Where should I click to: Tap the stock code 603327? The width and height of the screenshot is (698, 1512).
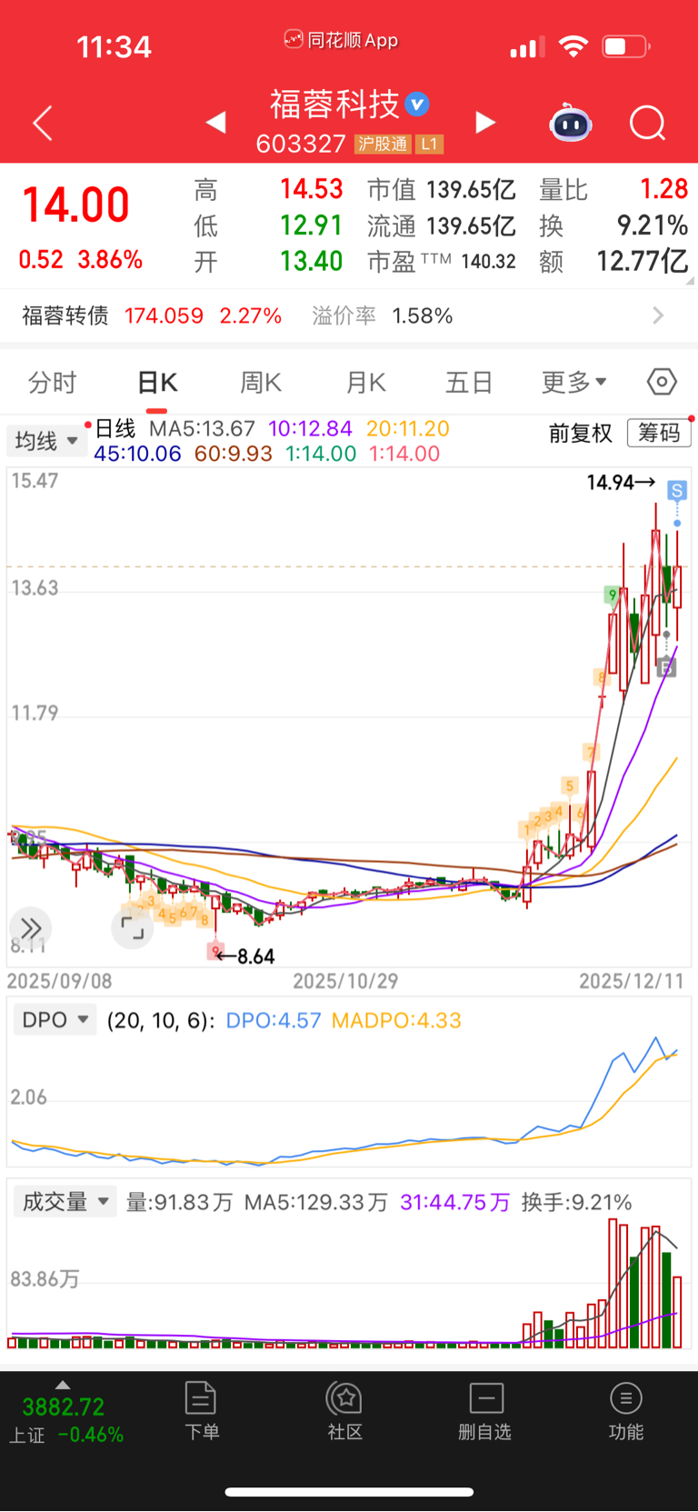pyautogui.click(x=301, y=144)
